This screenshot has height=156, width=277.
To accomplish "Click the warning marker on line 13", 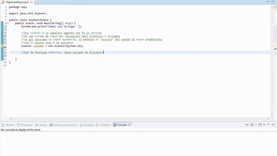I will (x=2, y=46).
